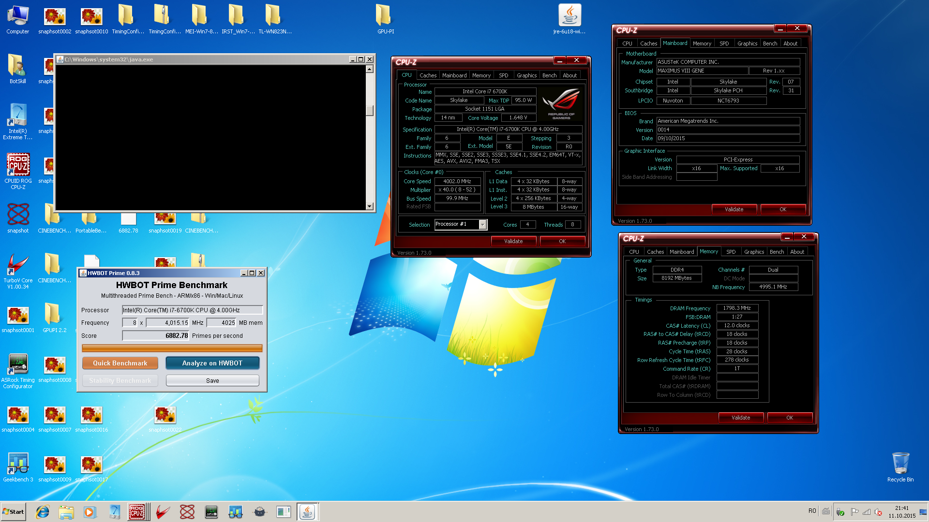Select the PortableBe... folder icon
Viewport: 929px width, 522px height.
[x=91, y=223]
